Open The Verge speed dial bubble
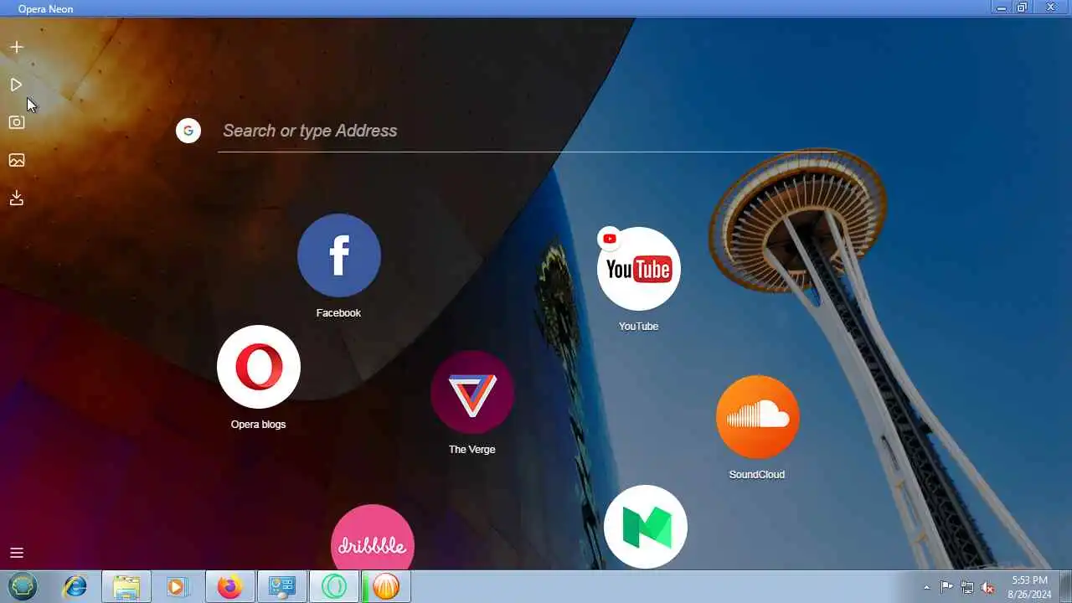1072x603 pixels. (472, 392)
